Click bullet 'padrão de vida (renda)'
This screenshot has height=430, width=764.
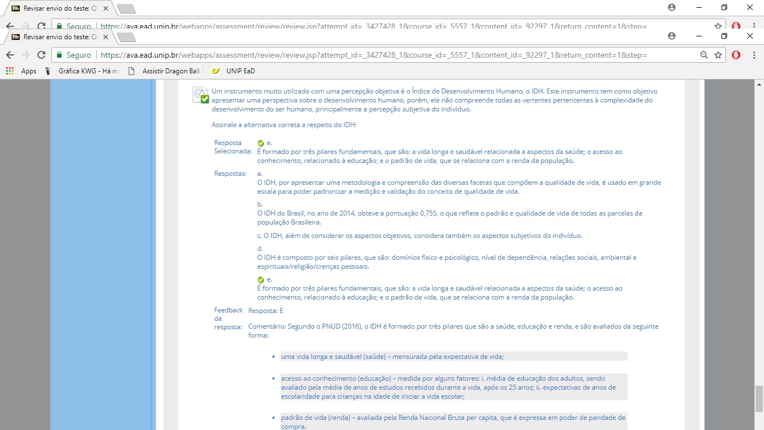(453, 422)
